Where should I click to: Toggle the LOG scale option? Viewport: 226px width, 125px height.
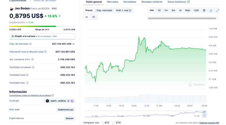(x=196, y=10)
